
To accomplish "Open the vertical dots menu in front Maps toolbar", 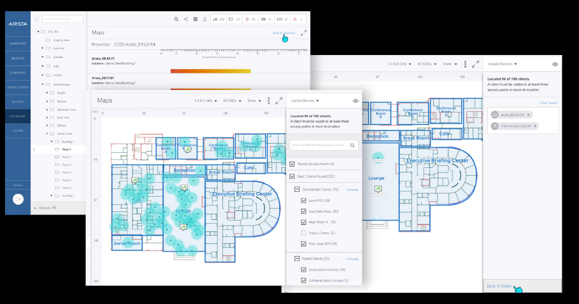I will pyautogui.click(x=269, y=101).
